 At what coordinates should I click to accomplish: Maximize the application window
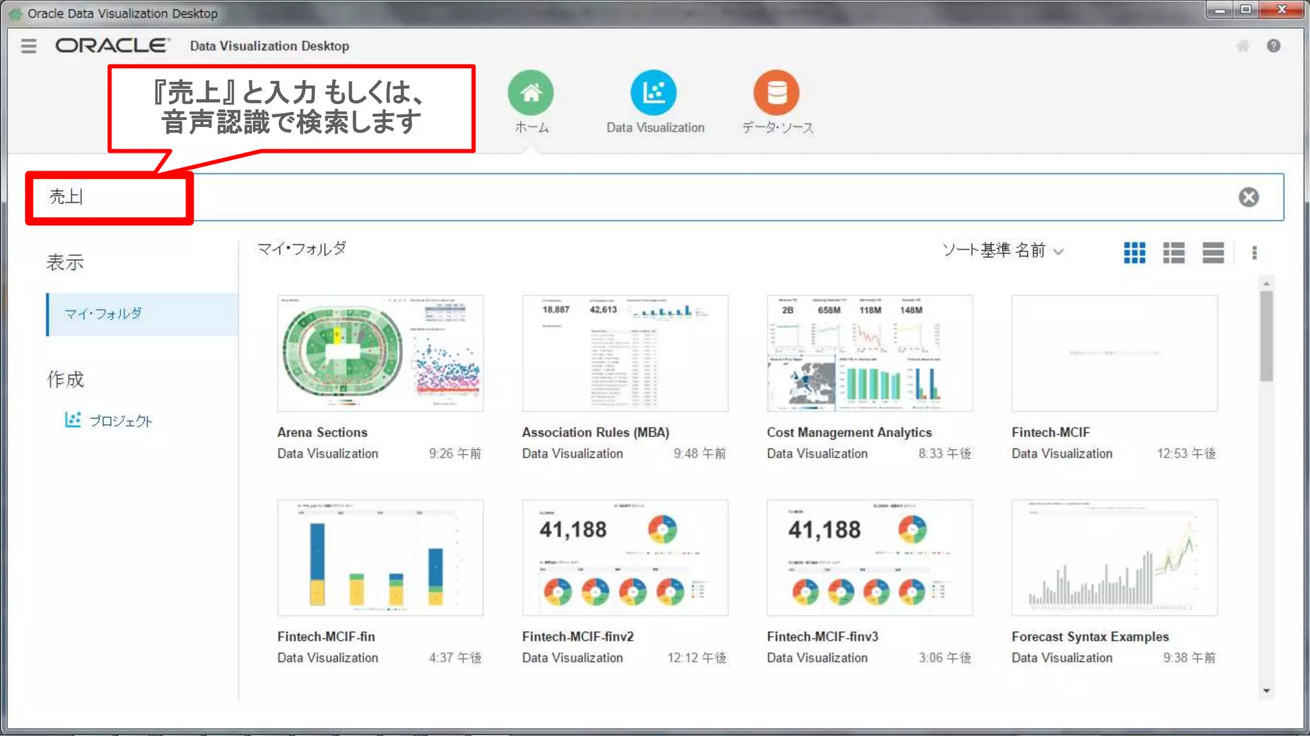(x=1245, y=10)
